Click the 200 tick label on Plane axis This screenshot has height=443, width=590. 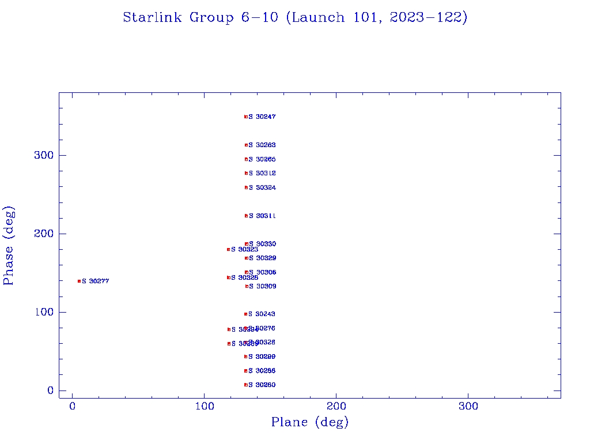[x=336, y=406]
